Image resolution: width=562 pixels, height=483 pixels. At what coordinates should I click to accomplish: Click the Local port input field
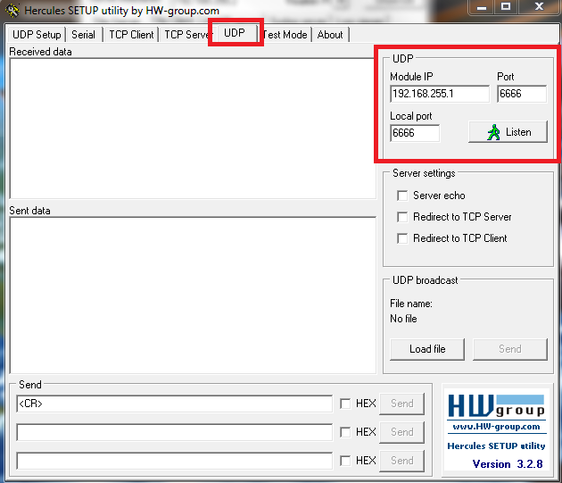(415, 133)
